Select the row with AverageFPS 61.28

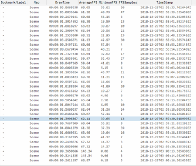tap(98, 12)
